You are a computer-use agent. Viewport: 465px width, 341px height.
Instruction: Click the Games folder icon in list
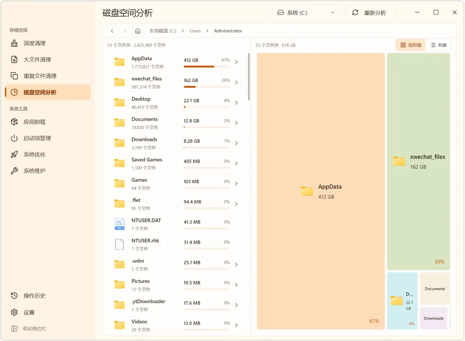click(x=120, y=183)
